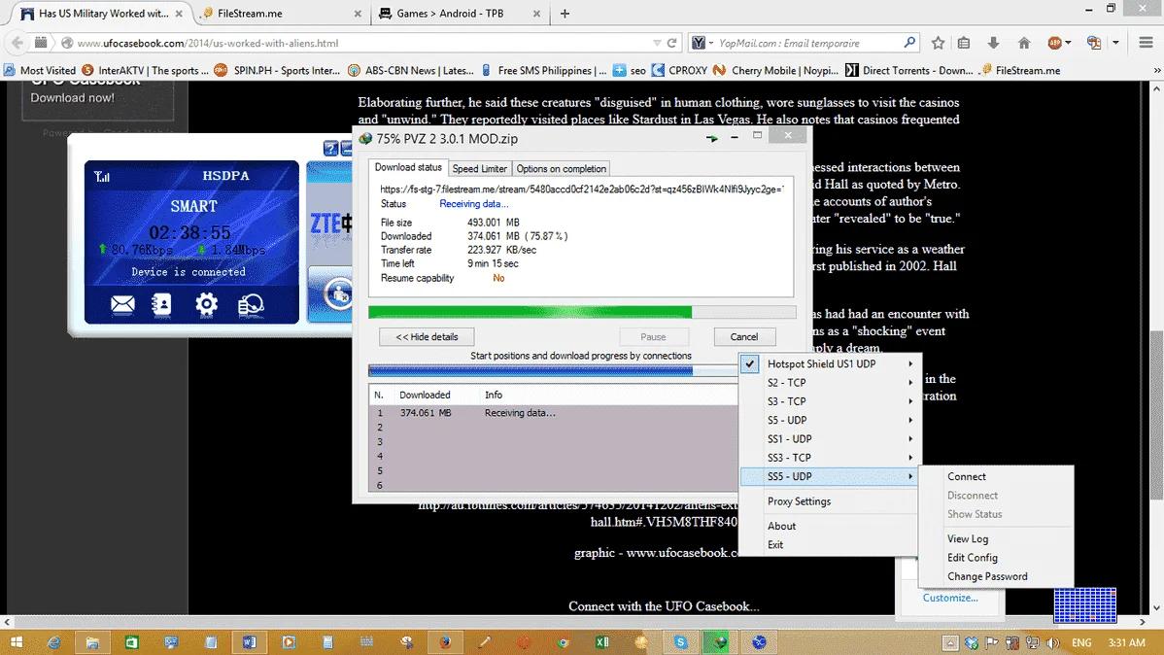The height and width of the screenshot is (655, 1164).
Task: Open data usage statistics icon in modem panel
Action: click(251, 304)
